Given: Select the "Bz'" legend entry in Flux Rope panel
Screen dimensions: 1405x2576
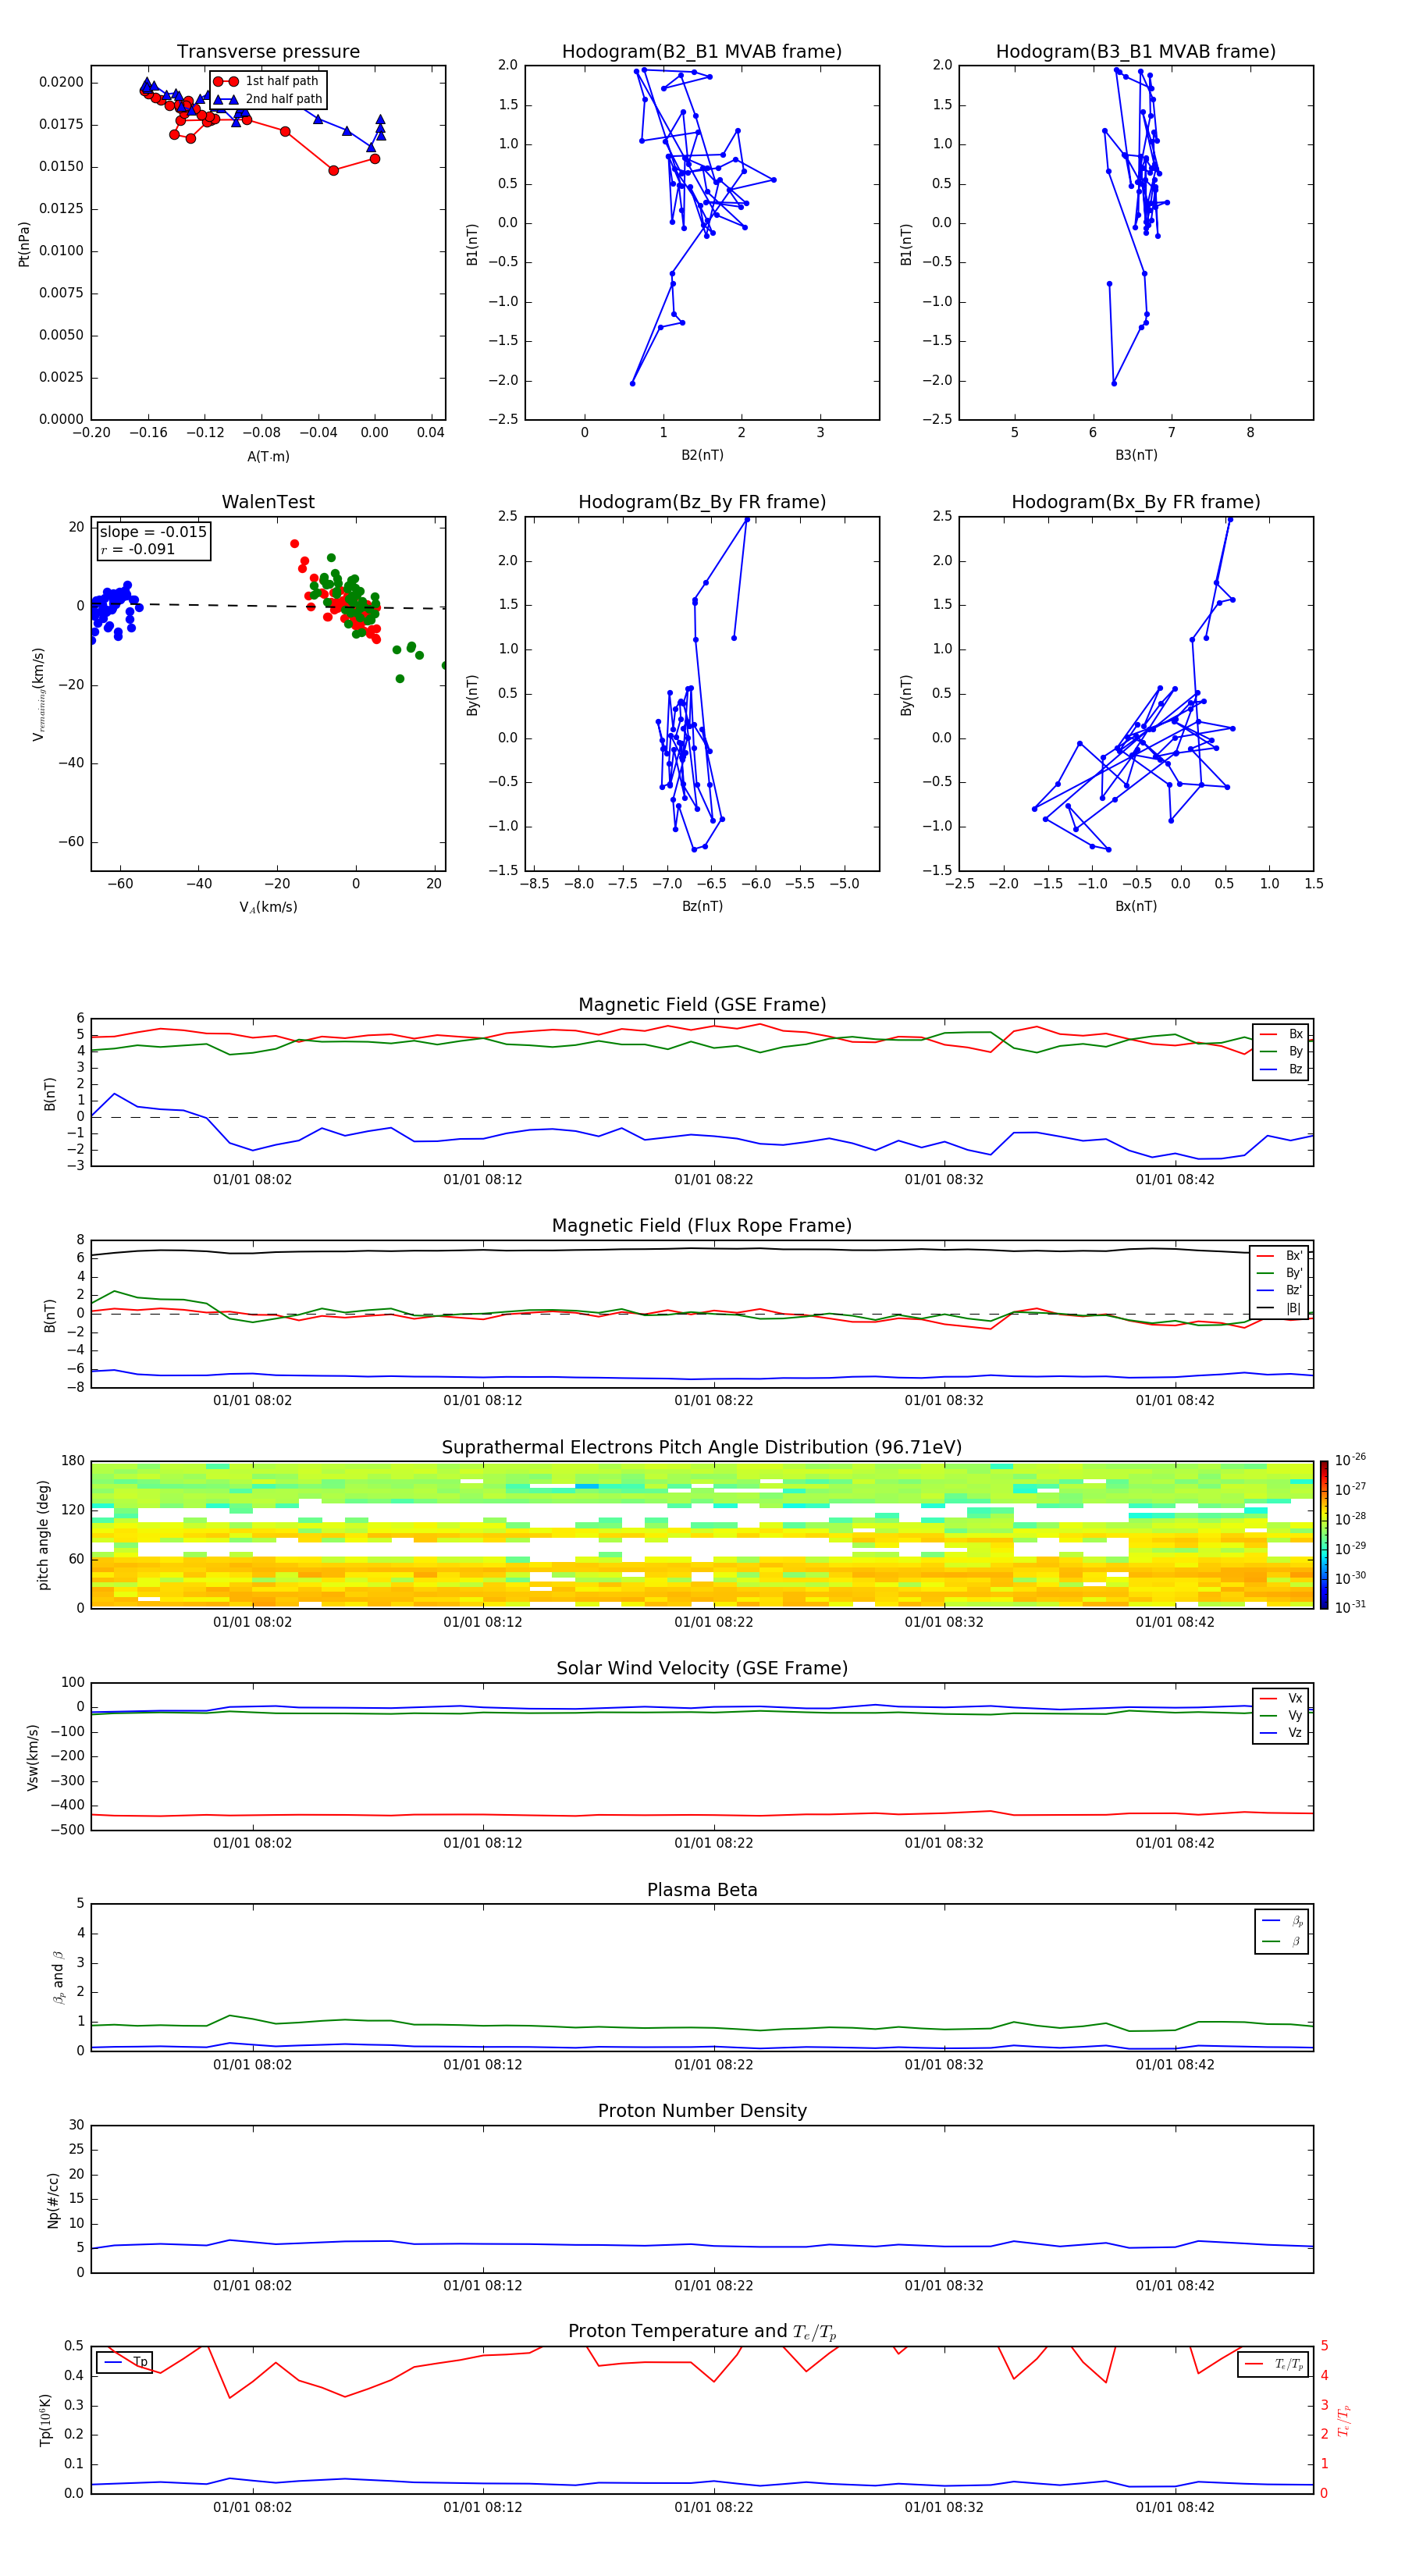Looking at the screenshot, I should (1279, 1290).
